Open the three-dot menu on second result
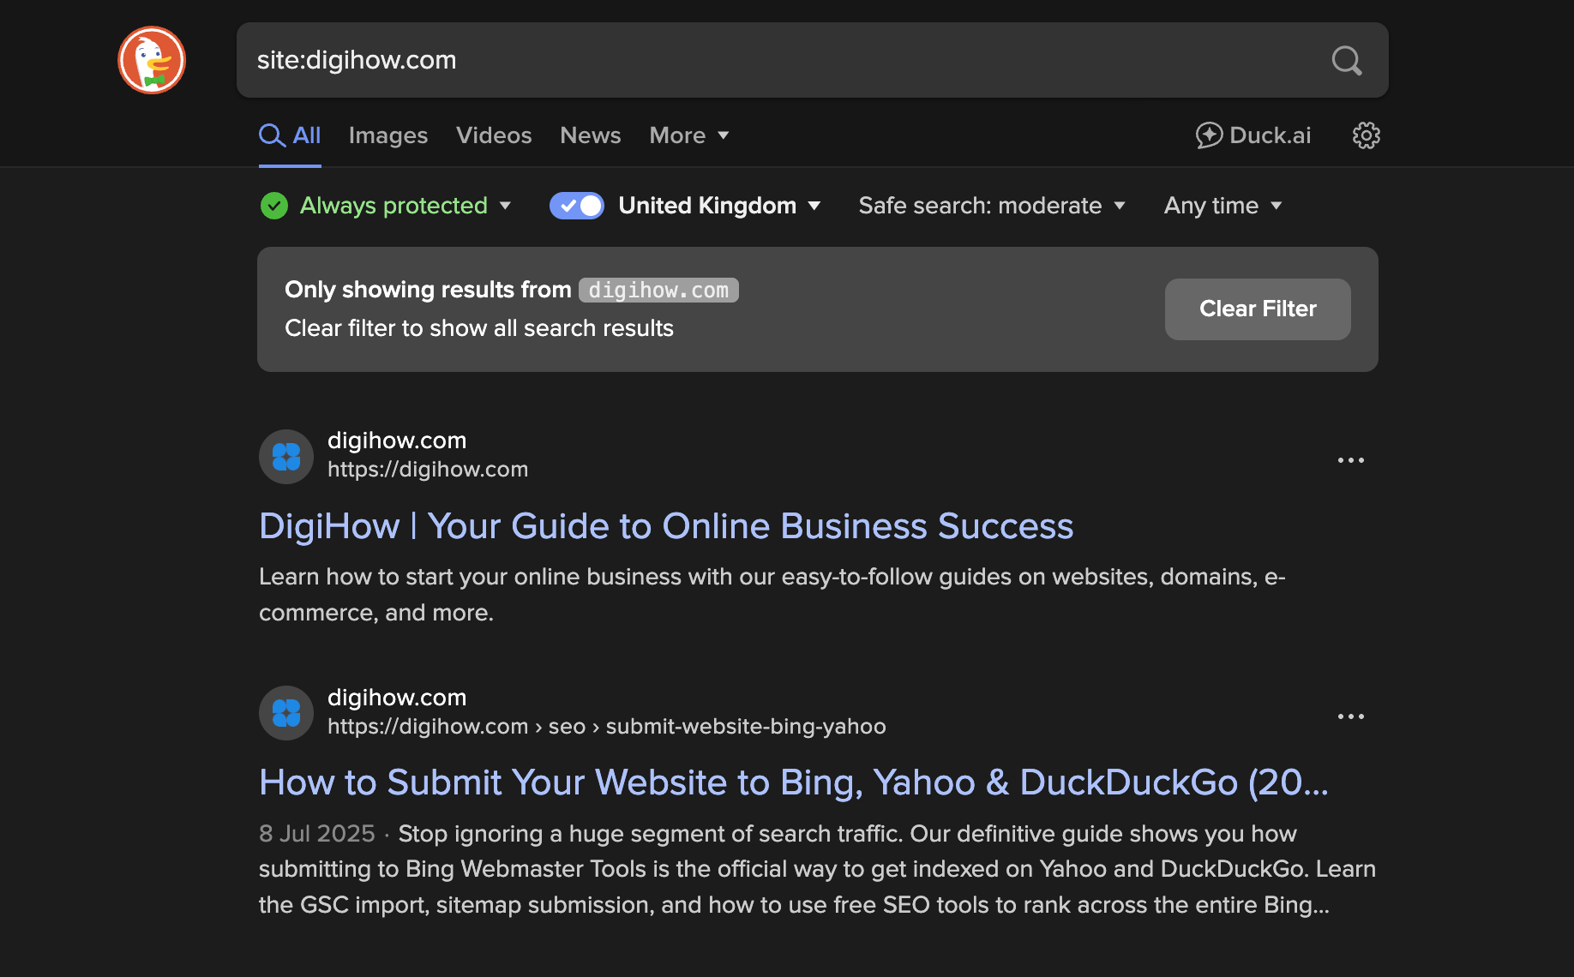1574x977 pixels. coord(1350,716)
